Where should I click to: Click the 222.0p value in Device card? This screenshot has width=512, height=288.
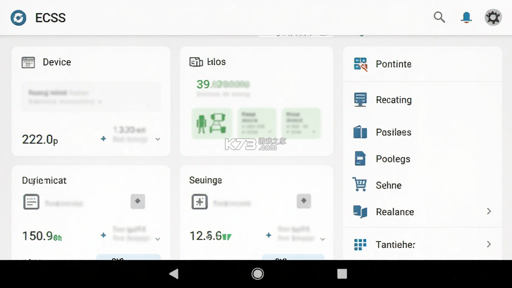40,139
